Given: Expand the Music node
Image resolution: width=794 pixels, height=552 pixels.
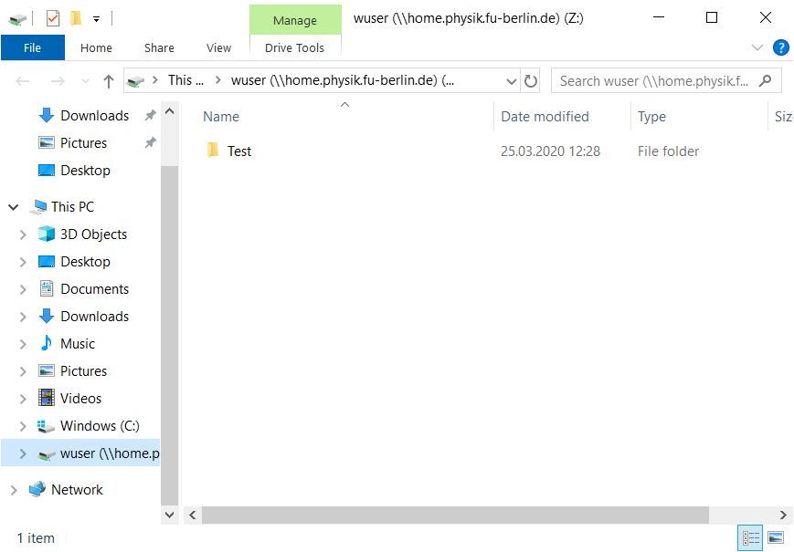Looking at the screenshot, I should [x=23, y=344].
